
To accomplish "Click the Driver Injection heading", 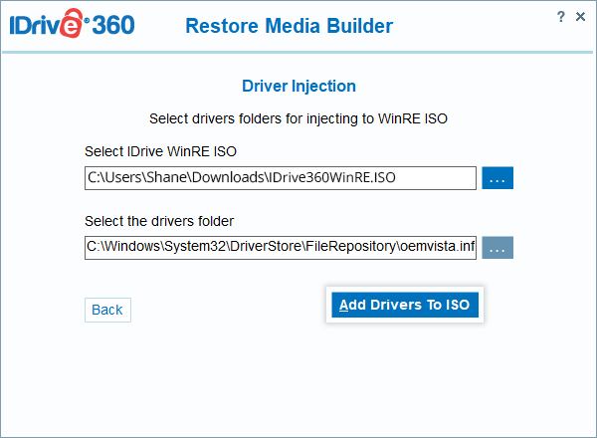I will click(298, 86).
